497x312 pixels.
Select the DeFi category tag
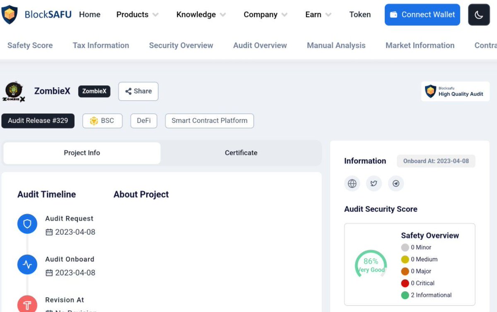tap(144, 121)
